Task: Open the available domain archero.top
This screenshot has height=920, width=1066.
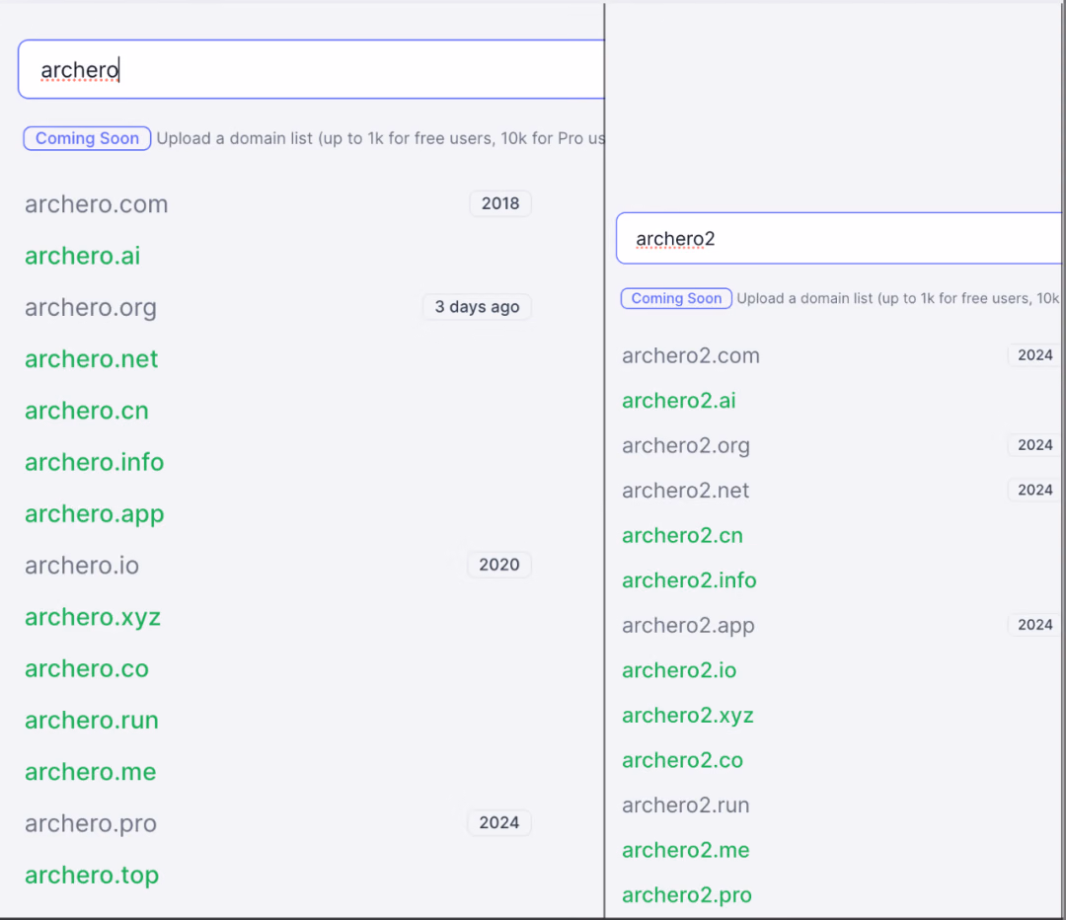Action: pos(92,876)
